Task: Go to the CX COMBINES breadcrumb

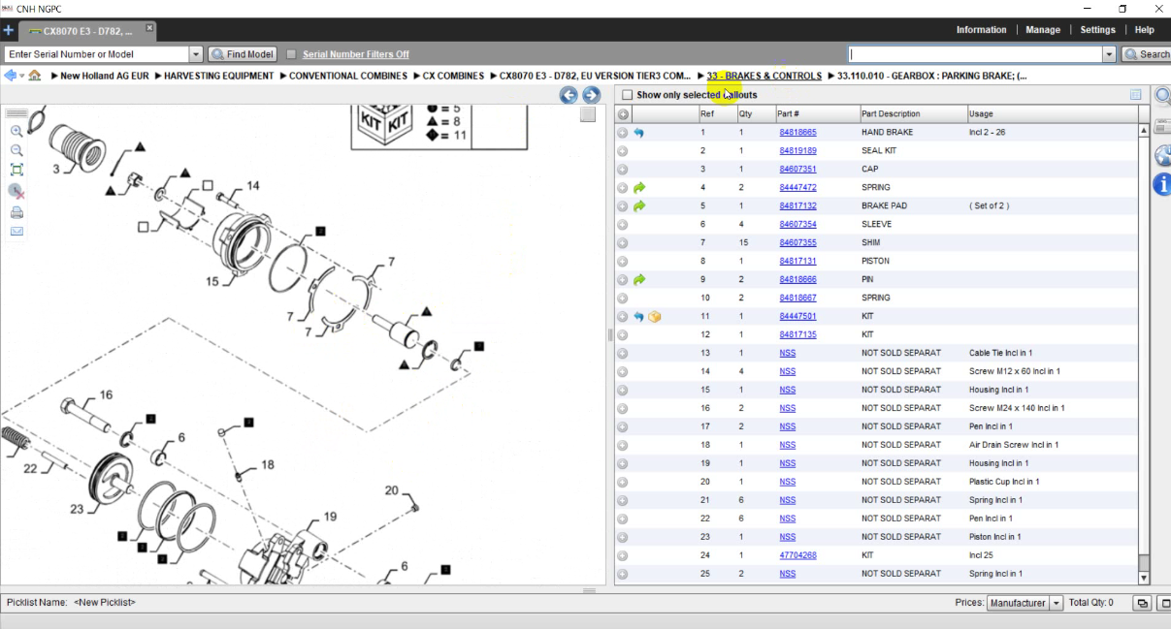Action: 453,76
